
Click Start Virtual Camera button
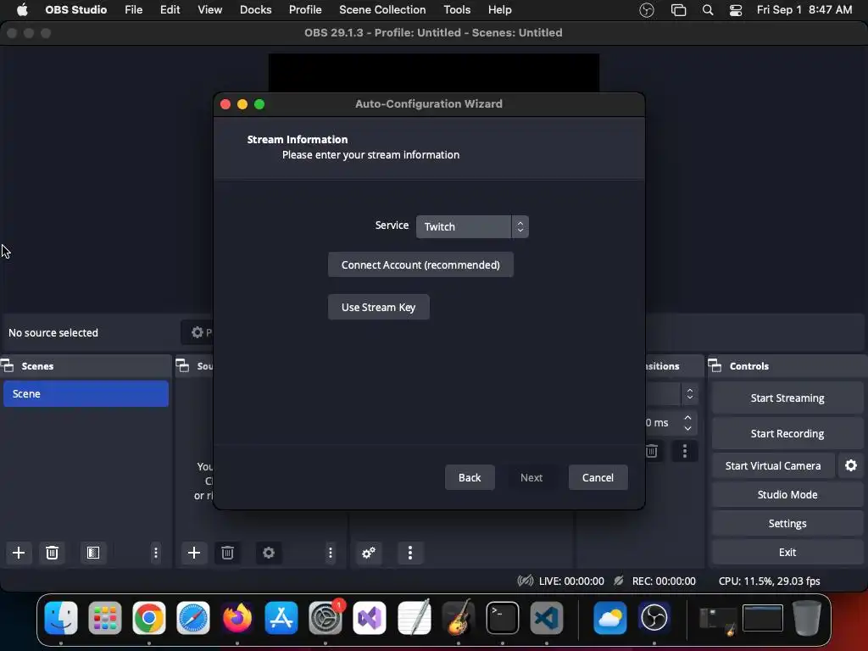[x=773, y=465]
